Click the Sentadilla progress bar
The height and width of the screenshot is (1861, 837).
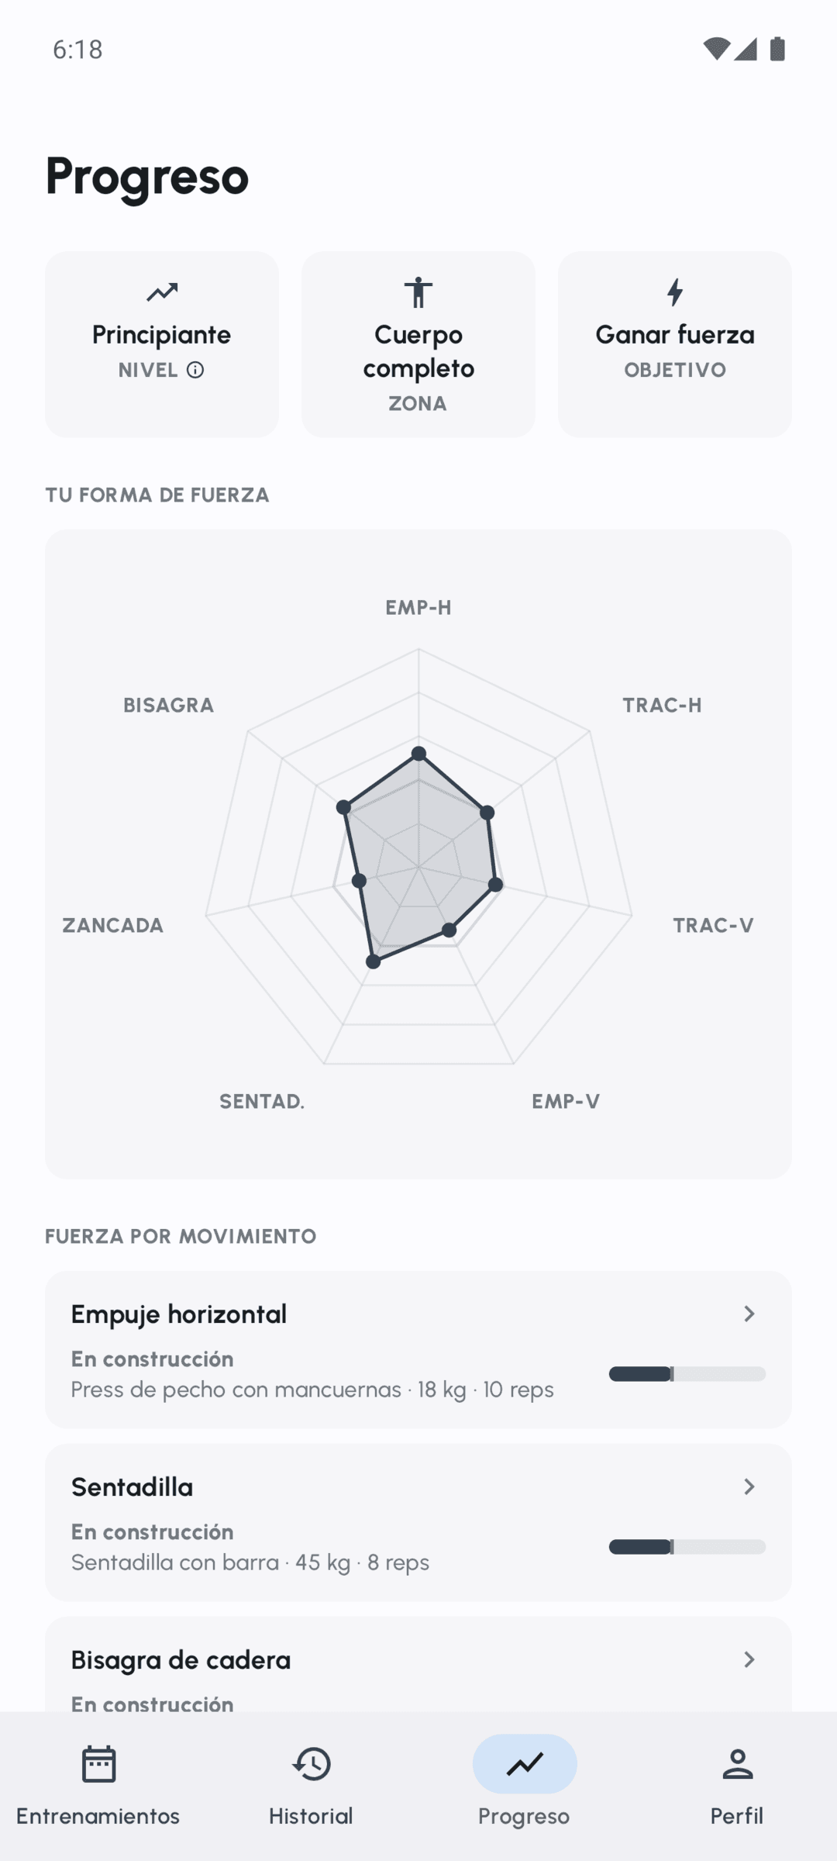click(687, 1547)
